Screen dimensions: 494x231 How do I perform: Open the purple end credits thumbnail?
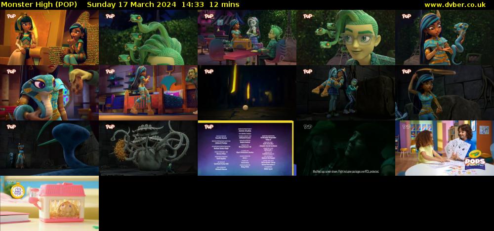247,148
